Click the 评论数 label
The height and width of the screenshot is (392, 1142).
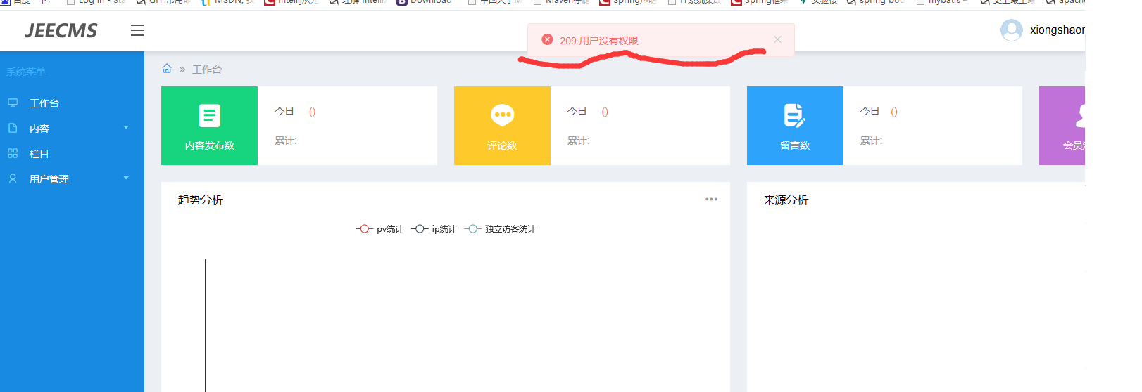[503, 145]
